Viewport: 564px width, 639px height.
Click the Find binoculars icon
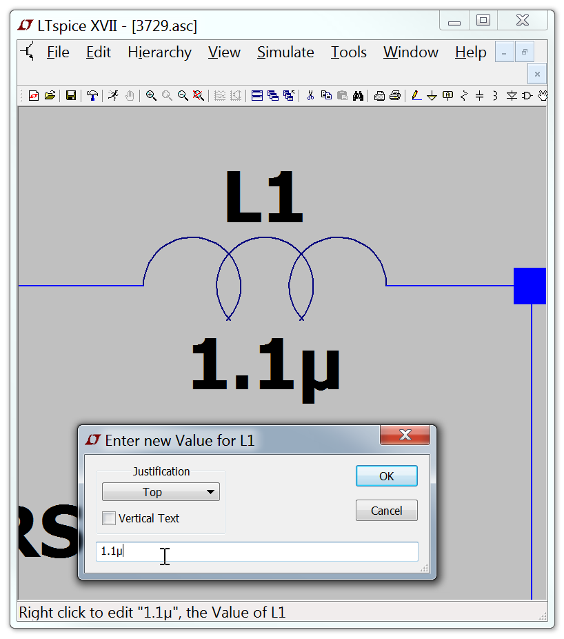(358, 96)
